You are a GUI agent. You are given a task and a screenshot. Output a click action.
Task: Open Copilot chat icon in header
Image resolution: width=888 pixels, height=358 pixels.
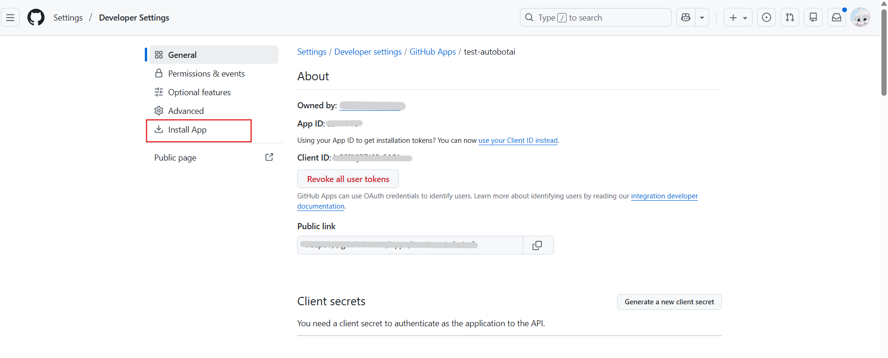pos(686,18)
